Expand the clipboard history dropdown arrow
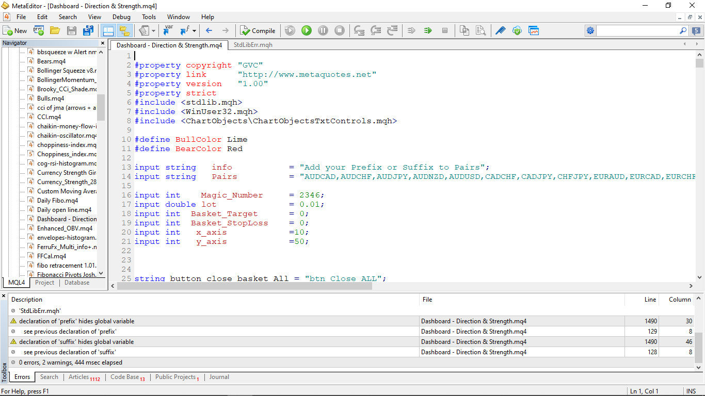Screen dimensions: 705x396 coord(154,30)
